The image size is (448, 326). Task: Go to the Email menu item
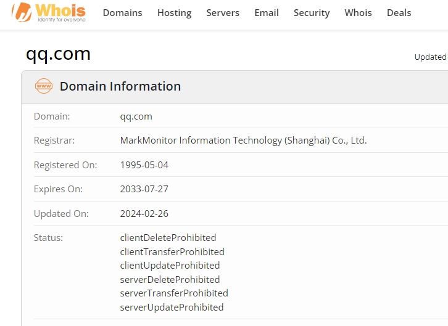click(267, 13)
